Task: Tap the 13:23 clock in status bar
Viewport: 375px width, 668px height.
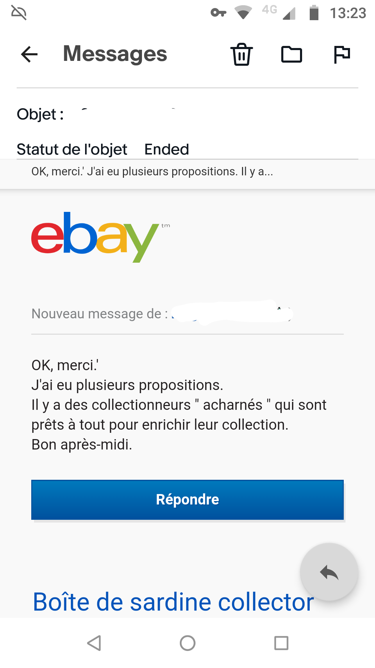Action: [348, 13]
